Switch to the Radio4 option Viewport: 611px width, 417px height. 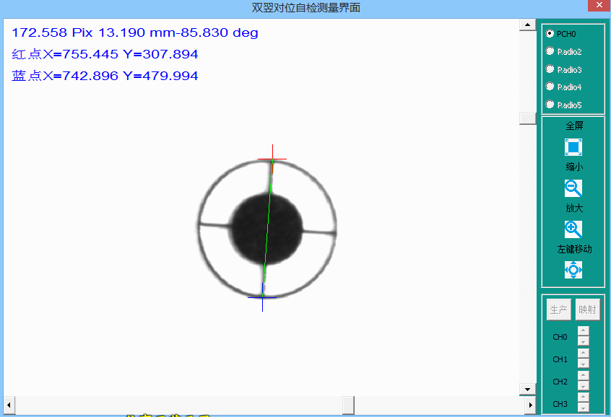[550, 87]
